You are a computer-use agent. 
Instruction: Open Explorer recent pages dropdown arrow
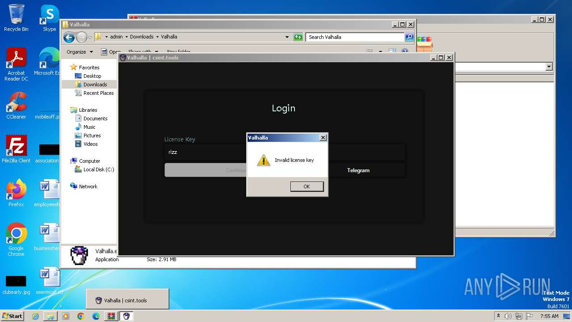click(x=90, y=37)
